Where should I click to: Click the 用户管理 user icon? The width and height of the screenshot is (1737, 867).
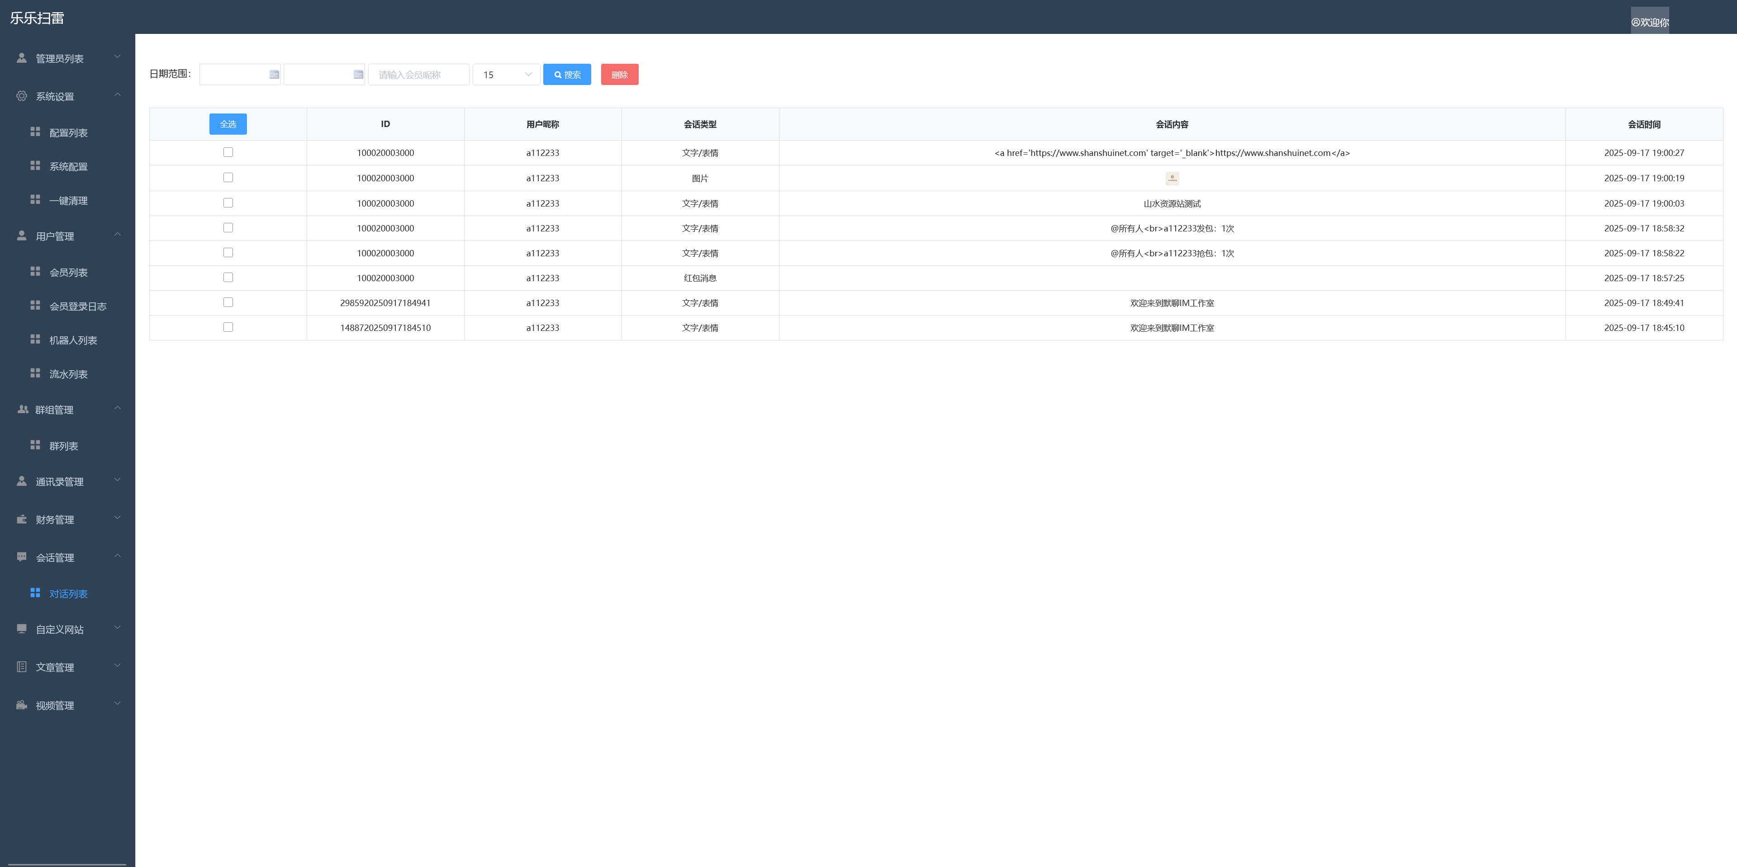click(22, 236)
